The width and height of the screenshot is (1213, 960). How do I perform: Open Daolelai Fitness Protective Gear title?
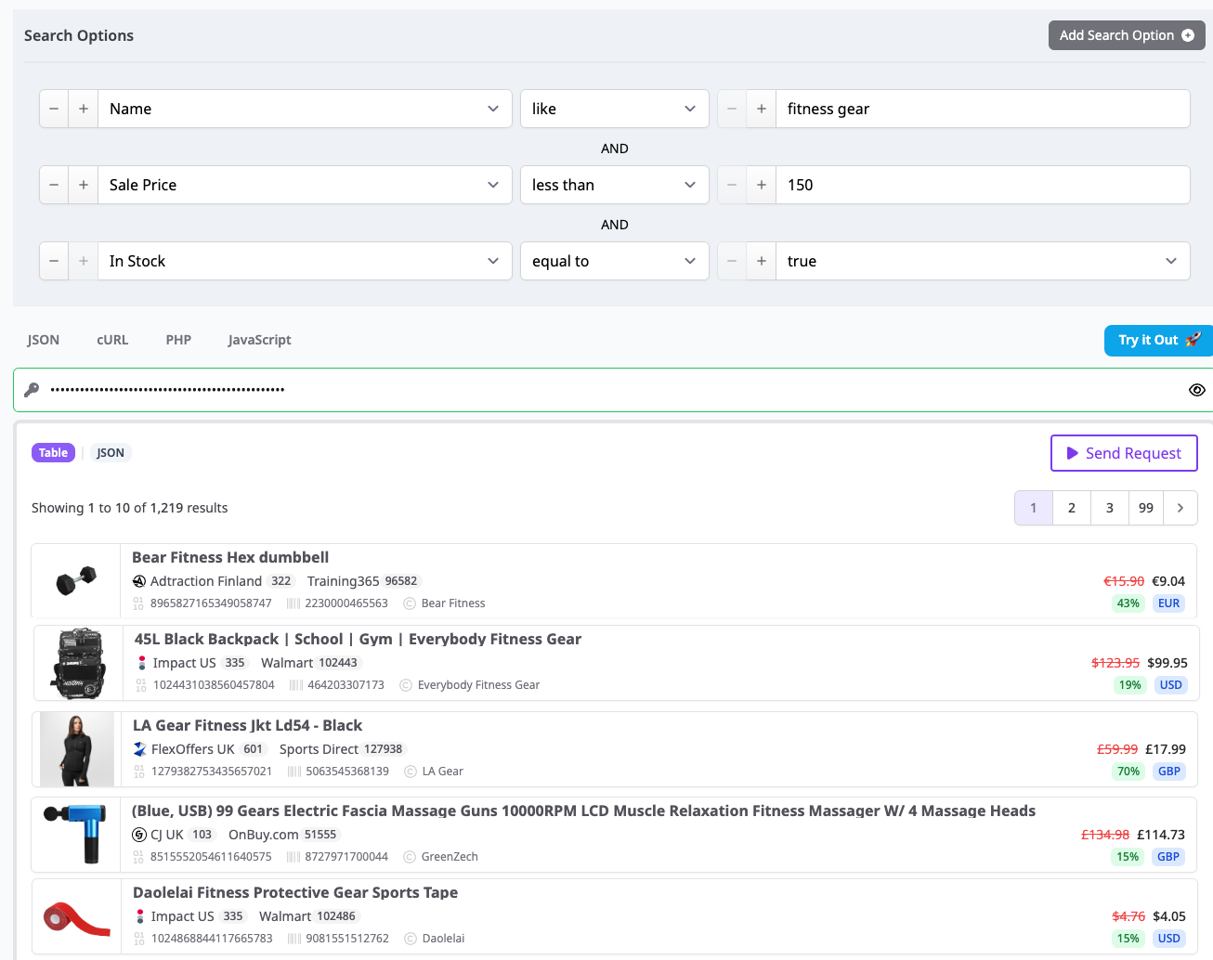295,892
